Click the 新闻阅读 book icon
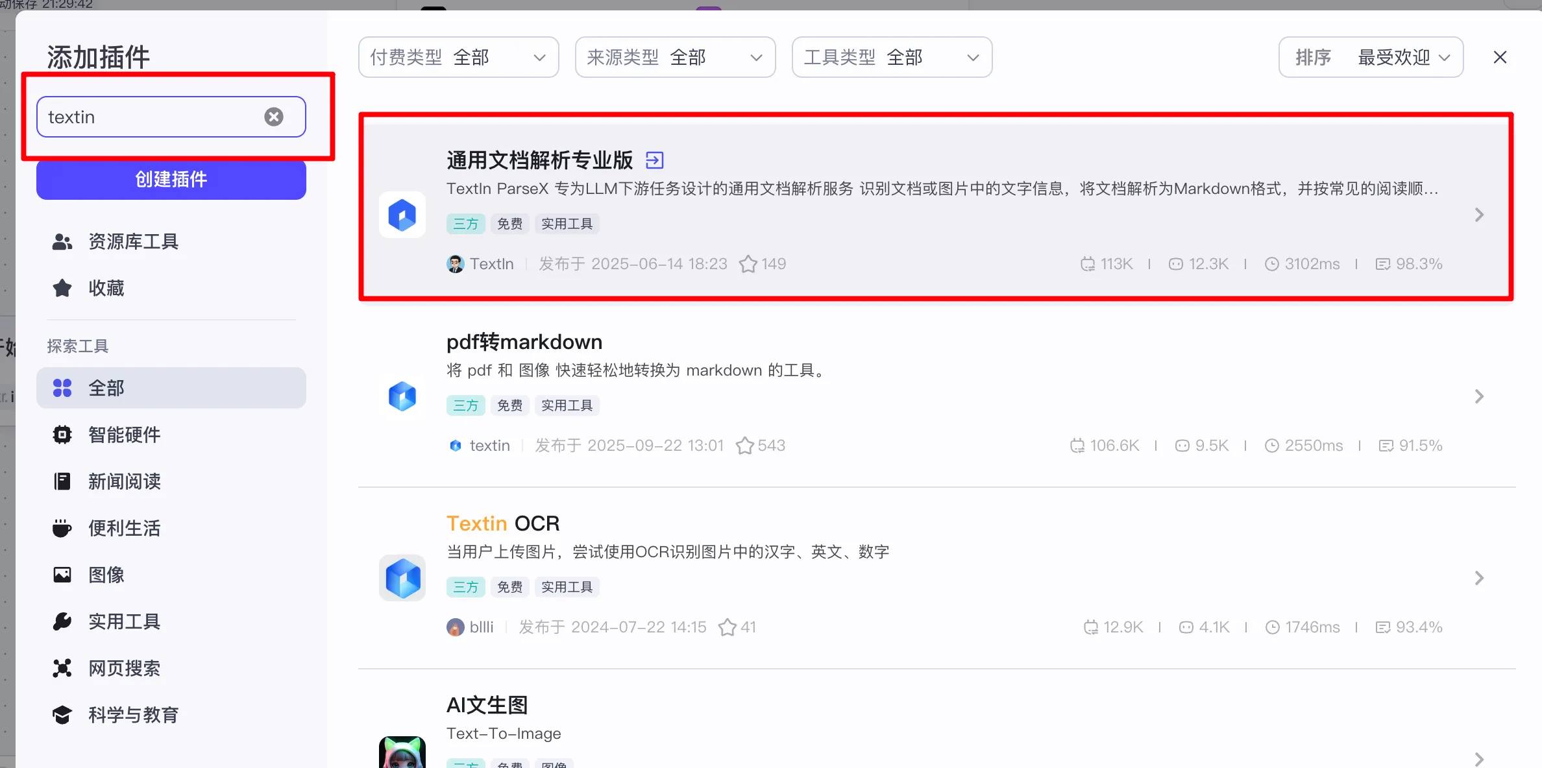 62,481
